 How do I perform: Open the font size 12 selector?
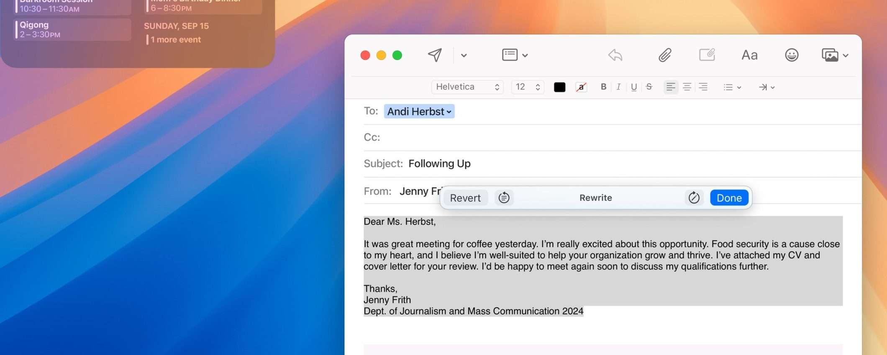pos(528,87)
